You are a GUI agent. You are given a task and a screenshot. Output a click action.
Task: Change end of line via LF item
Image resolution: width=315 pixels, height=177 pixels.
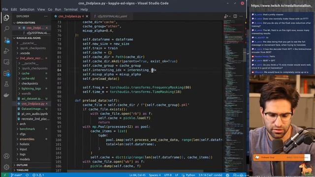(177, 175)
